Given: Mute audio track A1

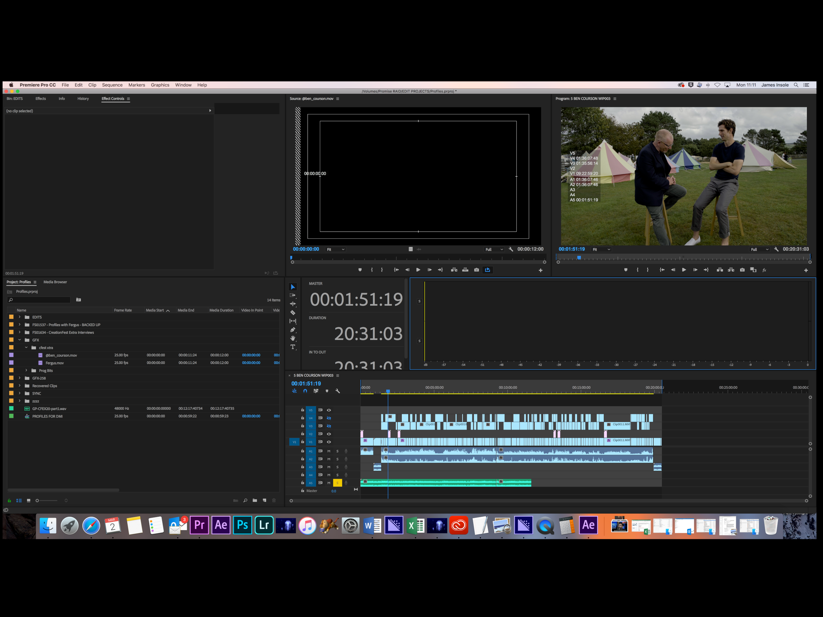Looking at the screenshot, I should (329, 451).
